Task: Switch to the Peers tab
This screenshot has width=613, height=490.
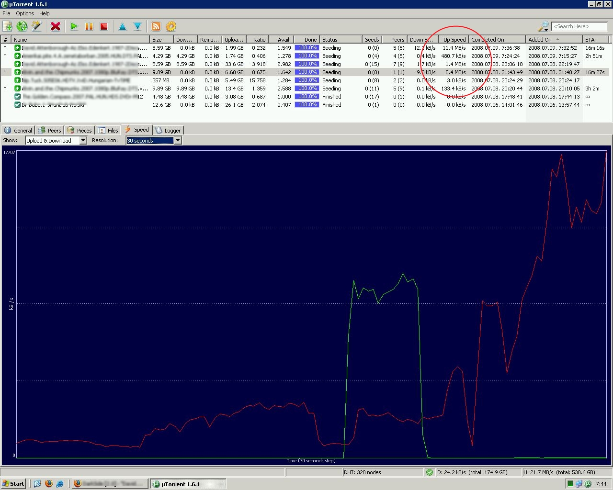Action: point(50,130)
